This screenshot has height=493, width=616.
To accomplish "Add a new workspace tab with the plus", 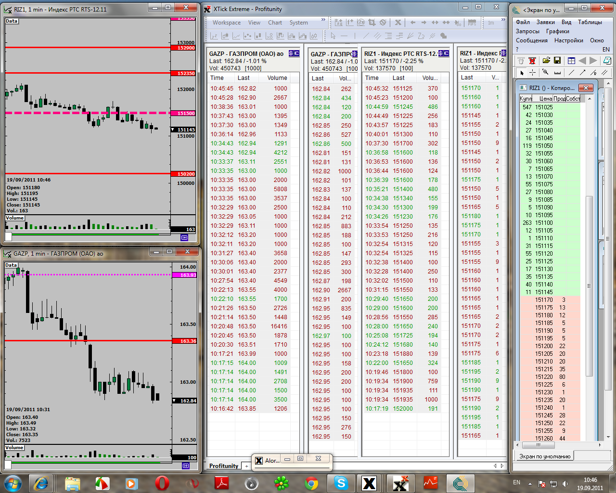I will click(x=246, y=466).
